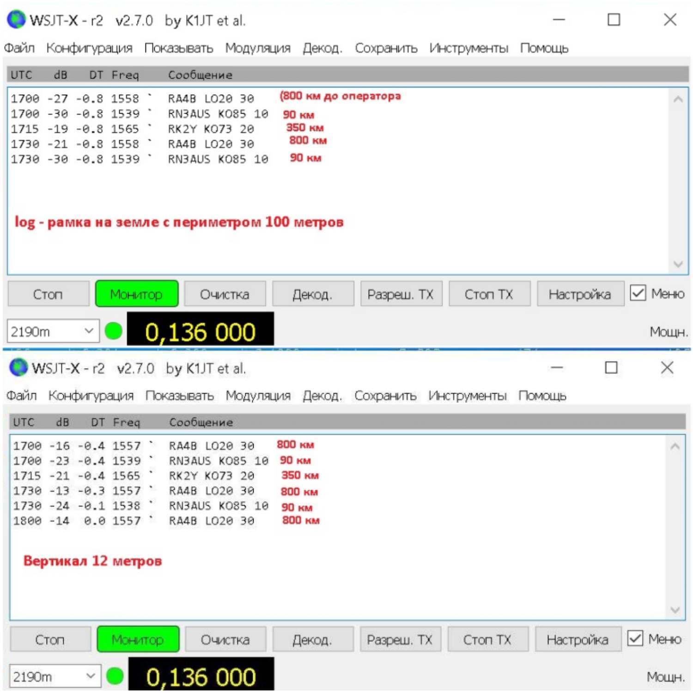
Task: Click "Сообщение" column header in upper window
Action: click(x=200, y=75)
